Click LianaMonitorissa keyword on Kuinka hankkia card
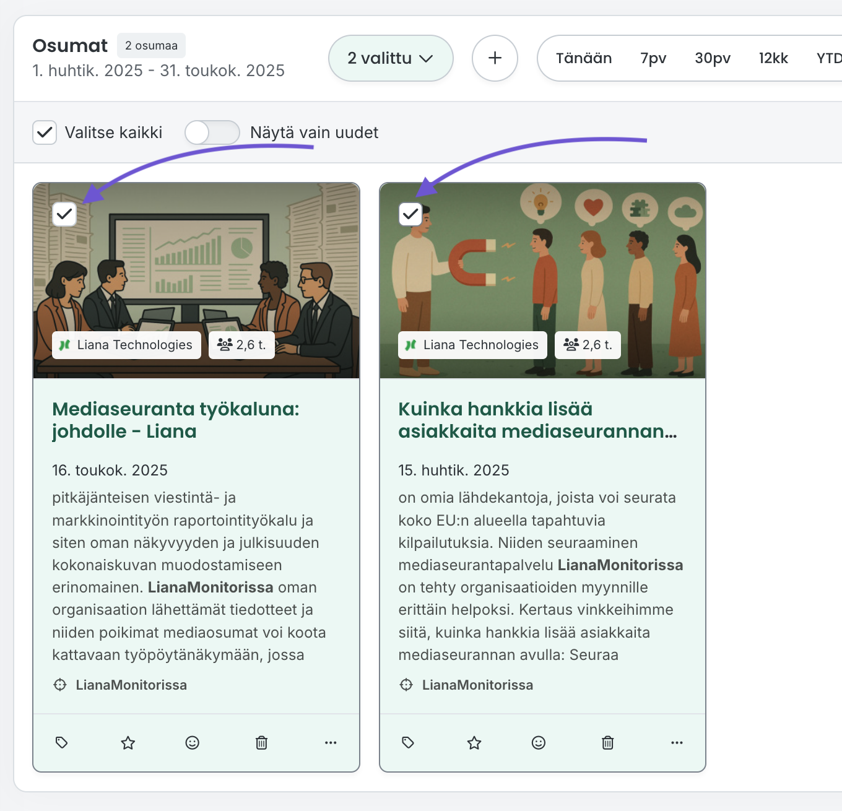Viewport: 842px width, 811px height. (x=477, y=685)
